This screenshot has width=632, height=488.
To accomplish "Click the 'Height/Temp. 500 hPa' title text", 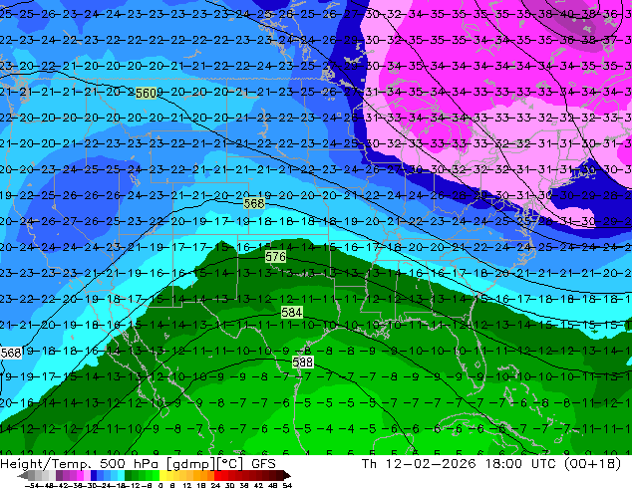I will coord(80,464).
